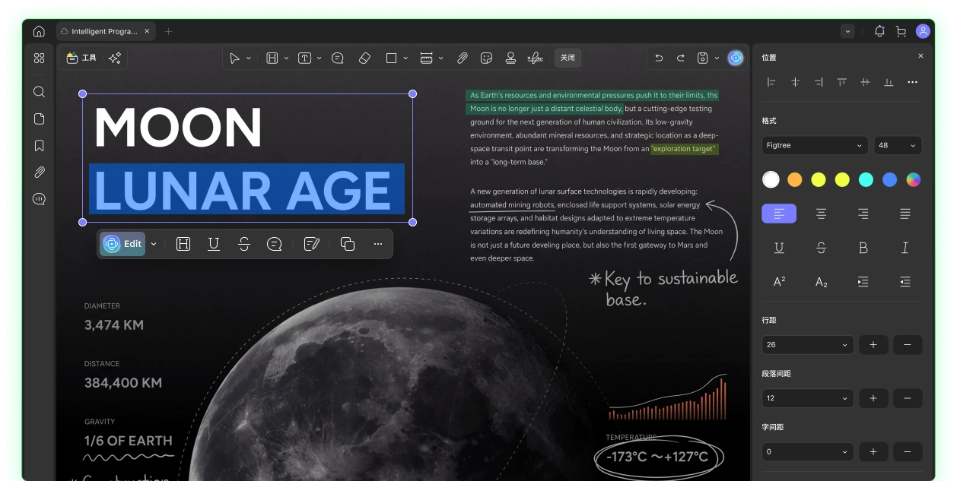Switch to the Intelligent Progra... tab

[x=104, y=31]
